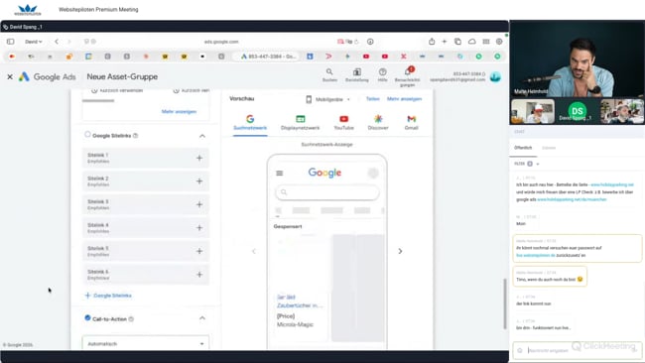Switch preview to Suchnetzwerk tab
The image size is (645, 363).
[x=250, y=123]
